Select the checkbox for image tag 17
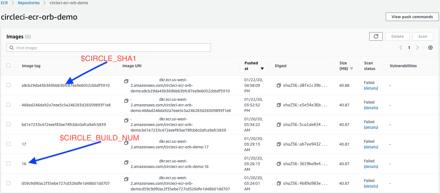440x194 pixels. click(8, 144)
